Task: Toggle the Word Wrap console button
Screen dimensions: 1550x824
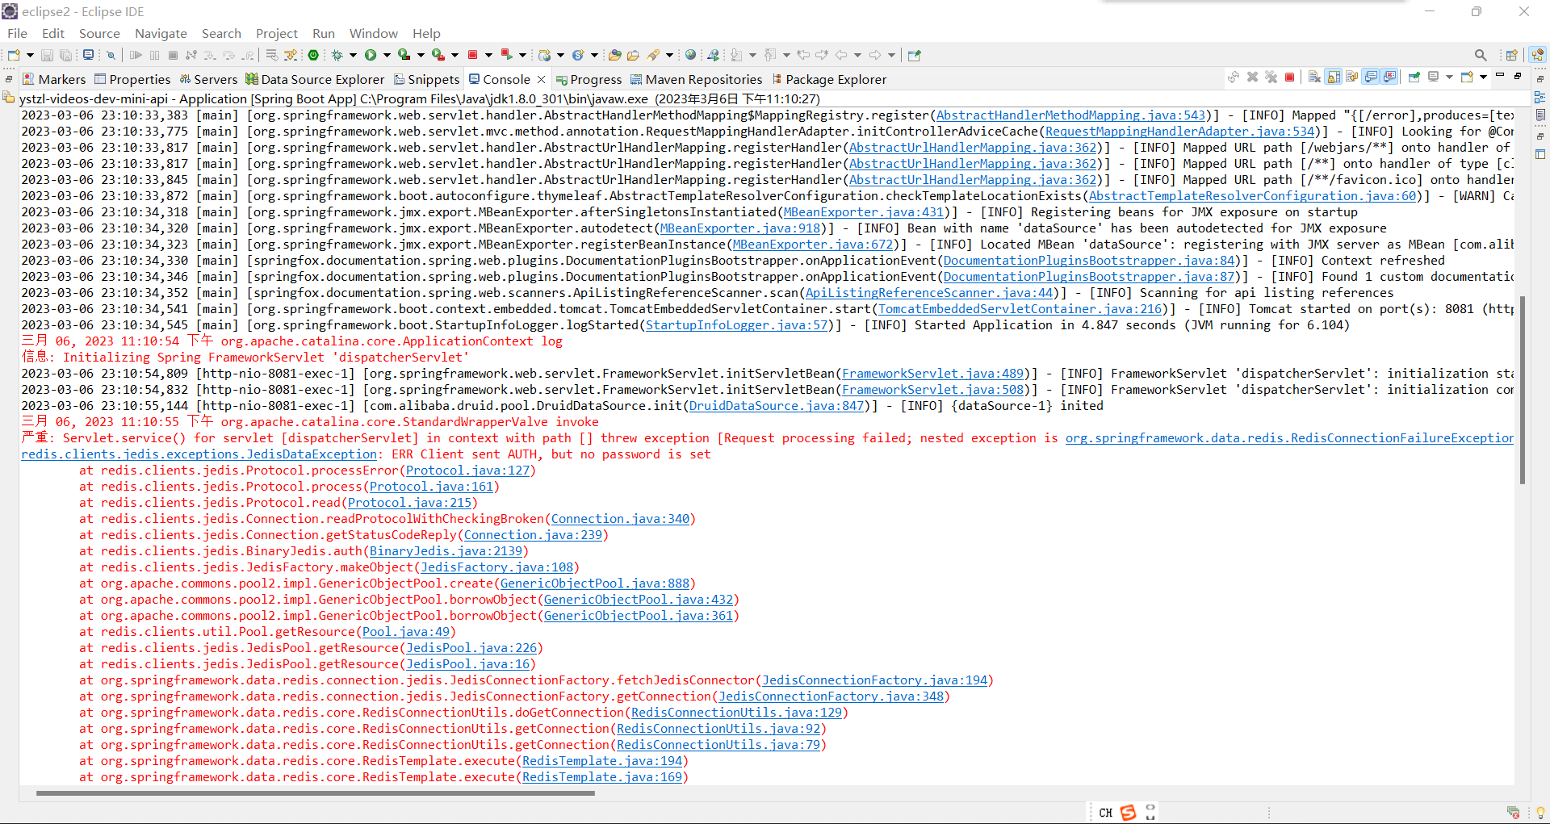Action: pos(1352,77)
